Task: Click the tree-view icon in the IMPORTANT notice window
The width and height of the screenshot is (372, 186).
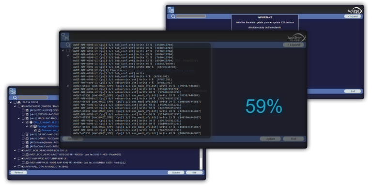Action: [x=171, y=10]
